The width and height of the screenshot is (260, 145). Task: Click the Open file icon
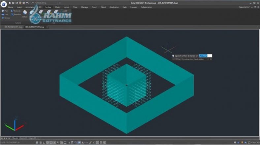(x=13, y=3)
